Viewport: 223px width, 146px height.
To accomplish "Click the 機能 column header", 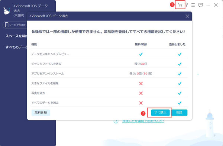I will pos(34,44).
